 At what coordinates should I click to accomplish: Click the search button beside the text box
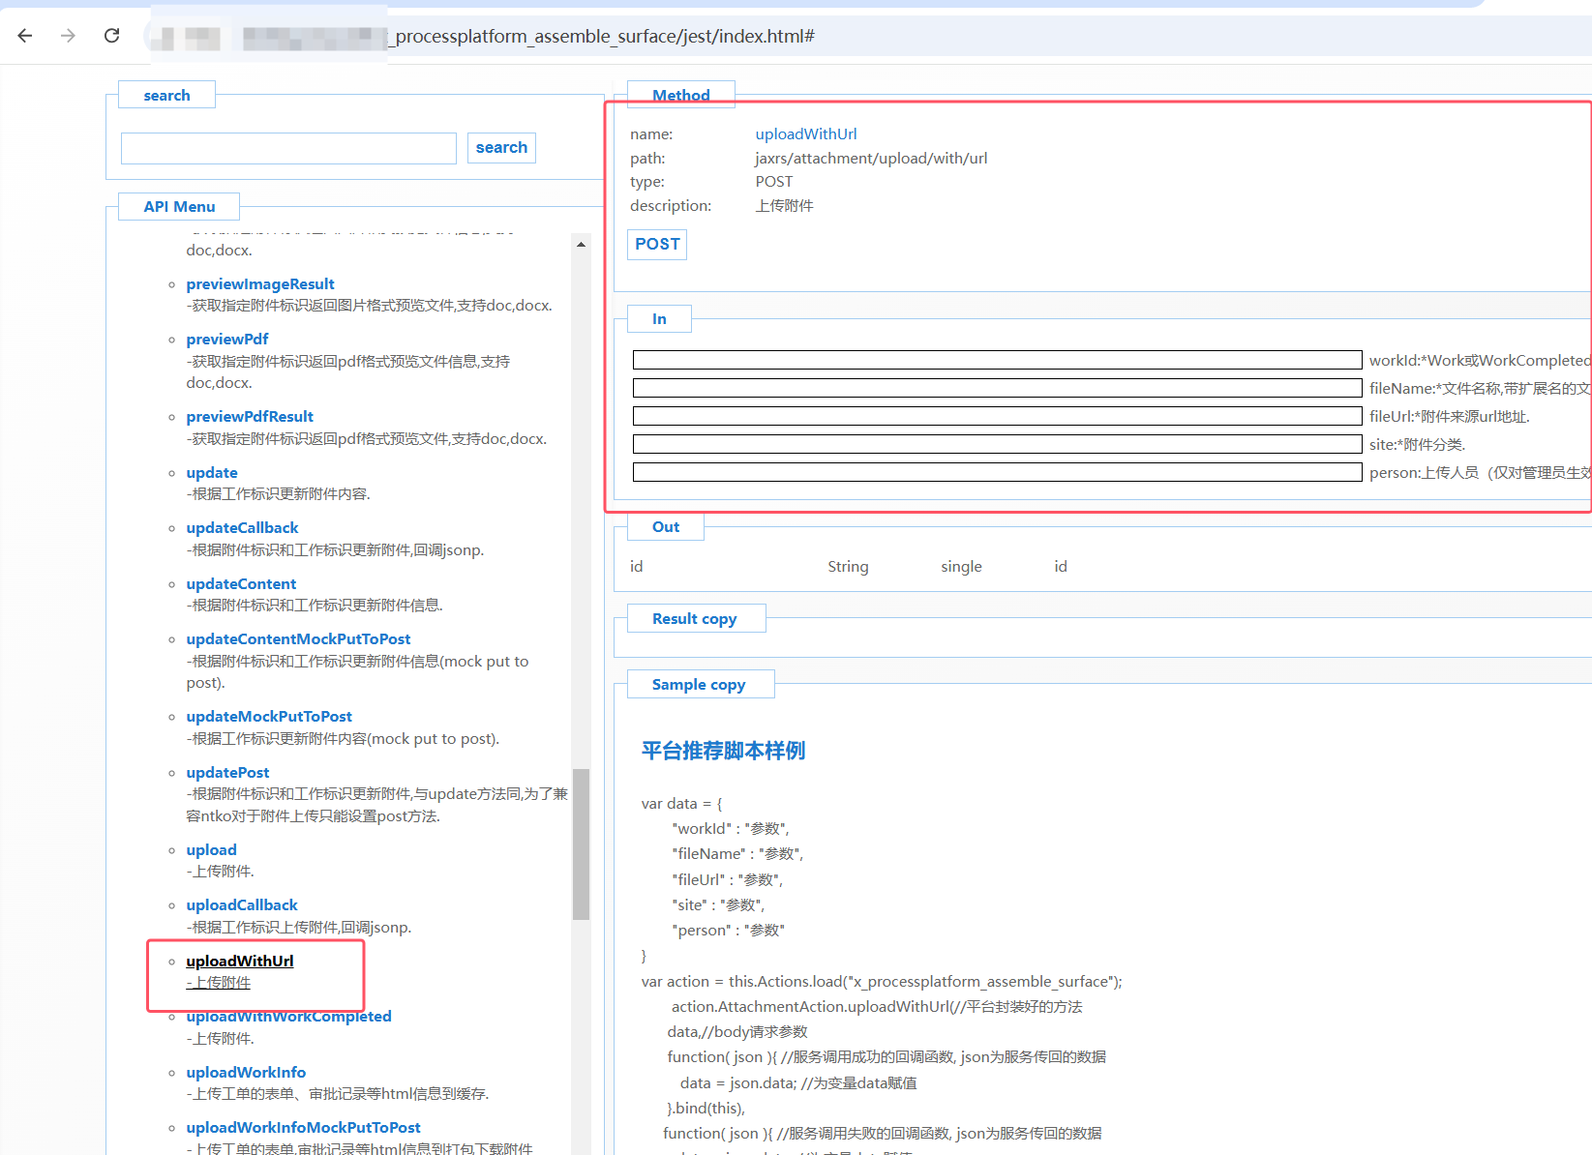tap(501, 148)
